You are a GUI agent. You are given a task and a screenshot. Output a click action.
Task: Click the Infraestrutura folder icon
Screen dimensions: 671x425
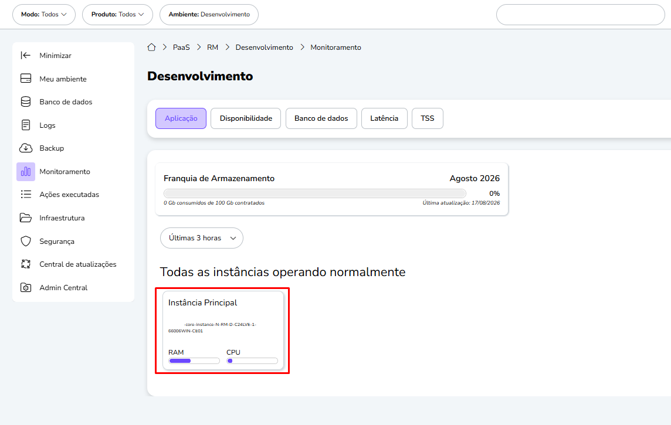pyautogui.click(x=26, y=217)
